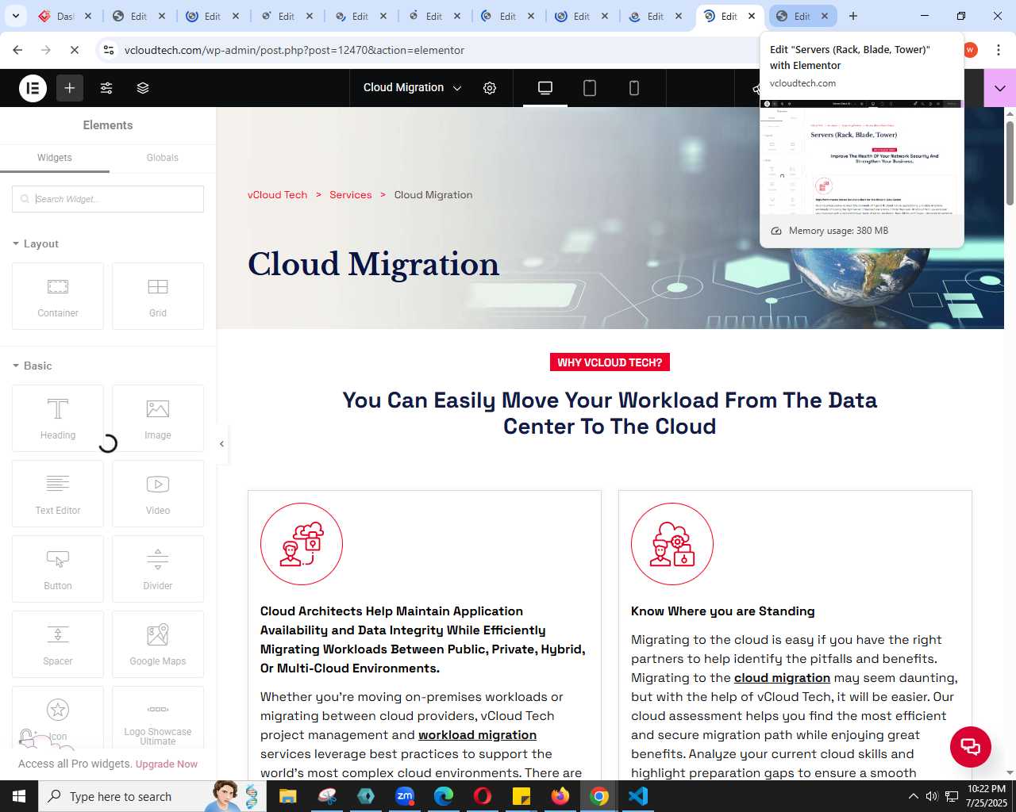Switch to Mobile preview mode

[x=634, y=88]
